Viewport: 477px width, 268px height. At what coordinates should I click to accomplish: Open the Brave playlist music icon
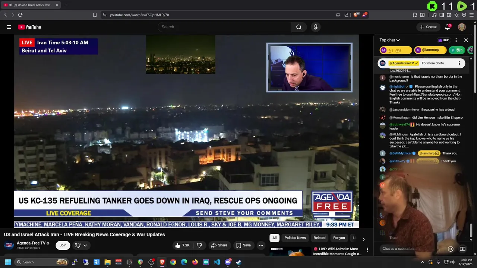click(435, 15)
